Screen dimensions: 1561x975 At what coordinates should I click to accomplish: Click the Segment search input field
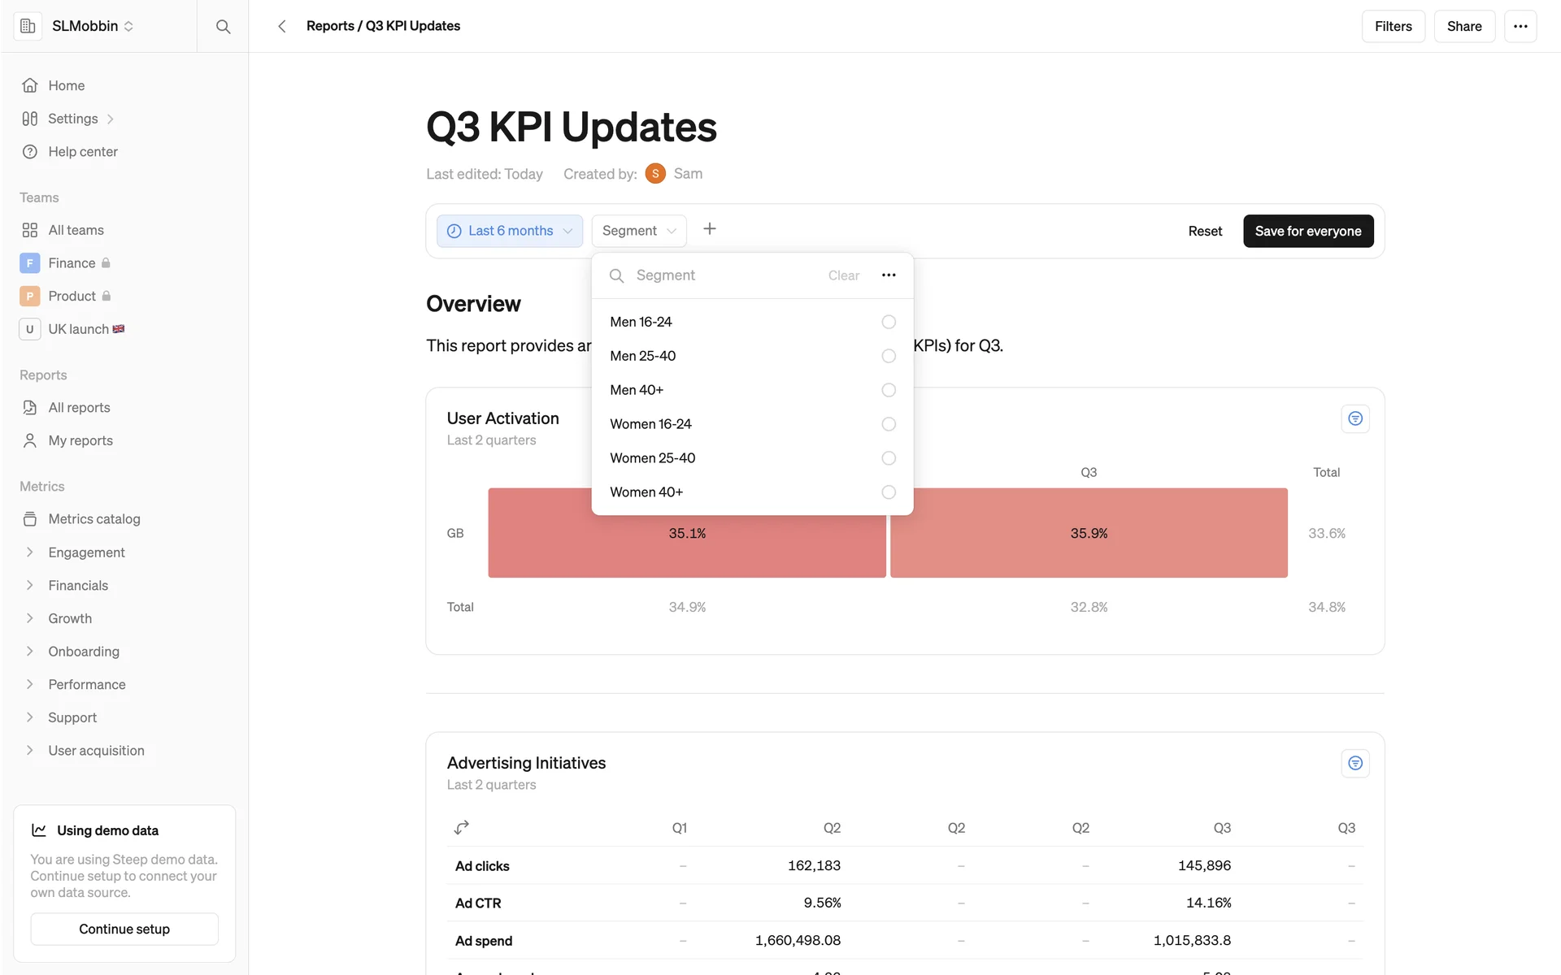point(724,275)
